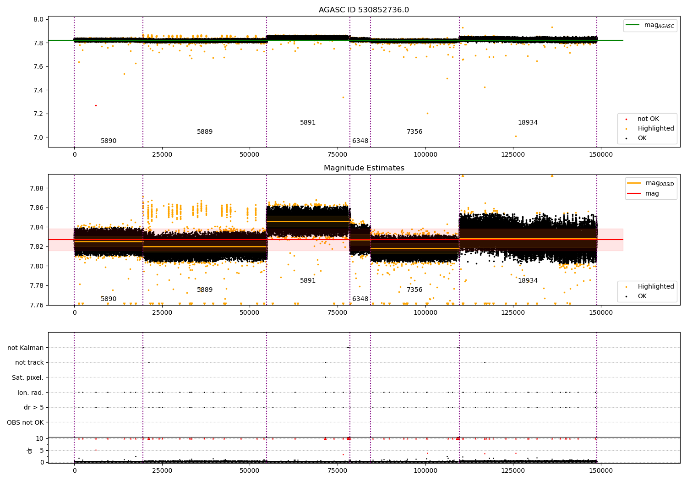The height and width of the screenshot is (481, 687).
Task: Click OBSID label 18934 in Magnitude Estimates plot
Action: (x=528, y=281)
